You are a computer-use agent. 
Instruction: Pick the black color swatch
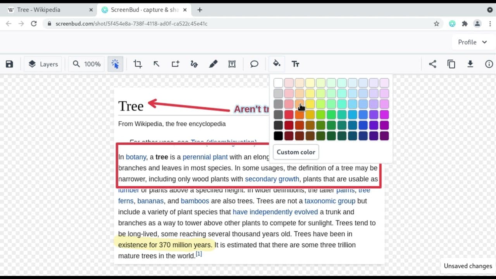(x=278, y=136)
